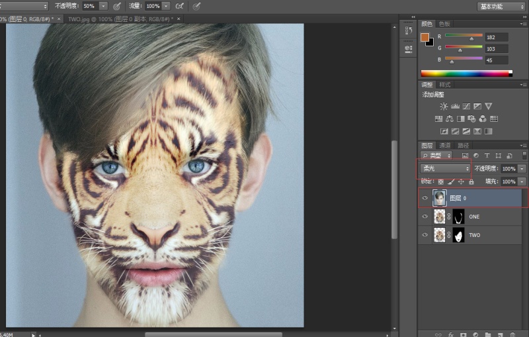Switch to the TWO.jpg document tab
Image resolution: width=529 pixels, height=337 pixels.
pyautogui.click(x=120, y=19)
